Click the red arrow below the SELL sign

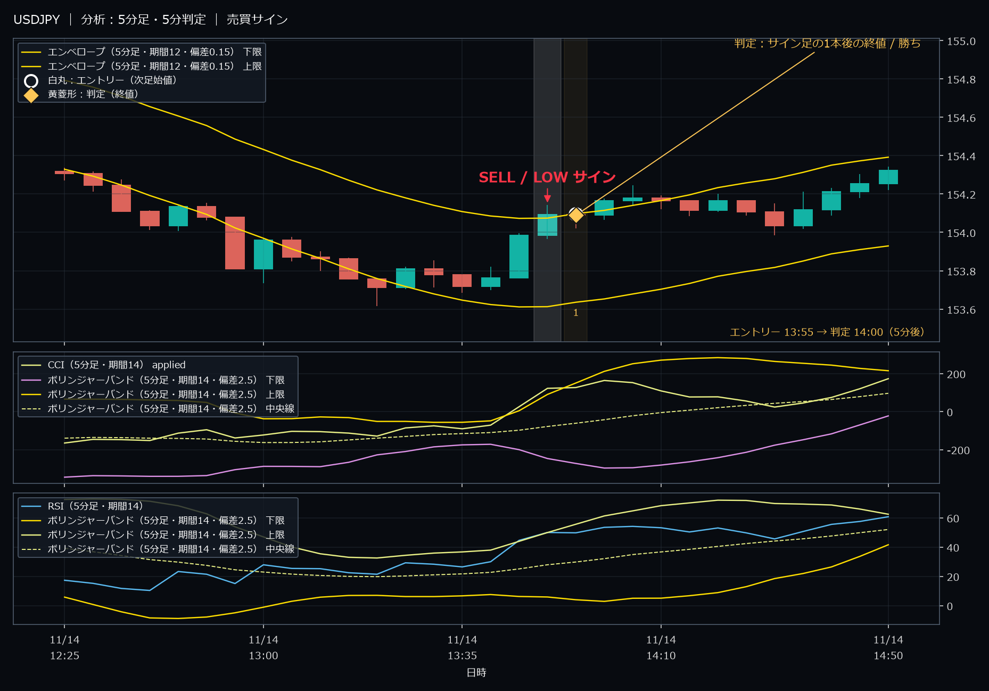coord(547,195)
